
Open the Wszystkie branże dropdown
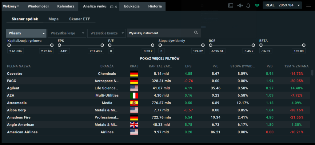coord(106,33)
